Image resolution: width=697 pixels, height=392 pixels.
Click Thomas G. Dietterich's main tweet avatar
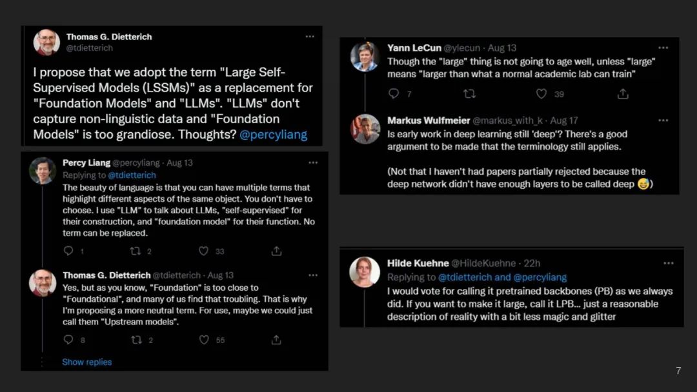point(46,43)
